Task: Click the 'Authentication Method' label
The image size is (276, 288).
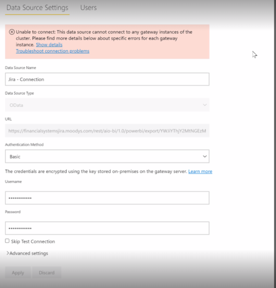Action: click(x=24, y=145)
